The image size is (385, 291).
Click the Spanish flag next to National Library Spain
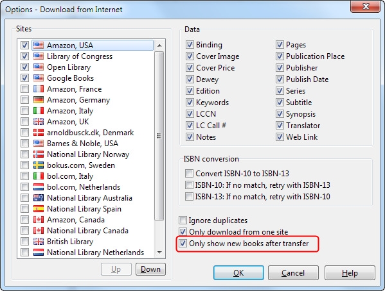tap(39, 209)
